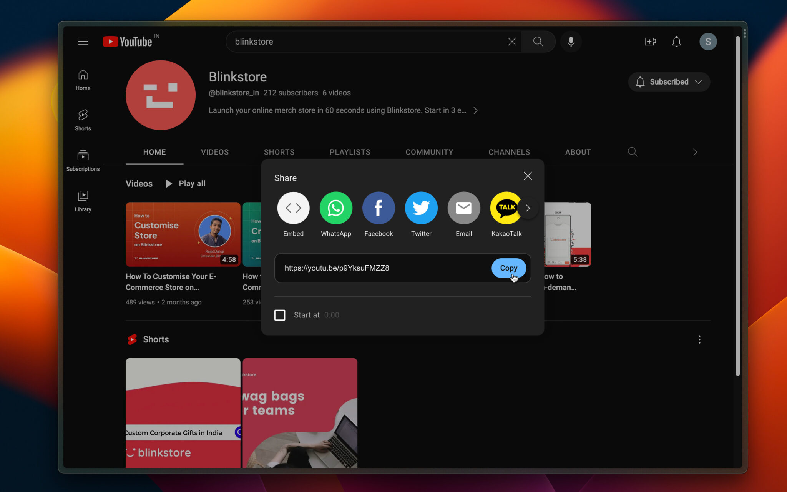
Task: Open the S account avatar
Action: (708, 42)
